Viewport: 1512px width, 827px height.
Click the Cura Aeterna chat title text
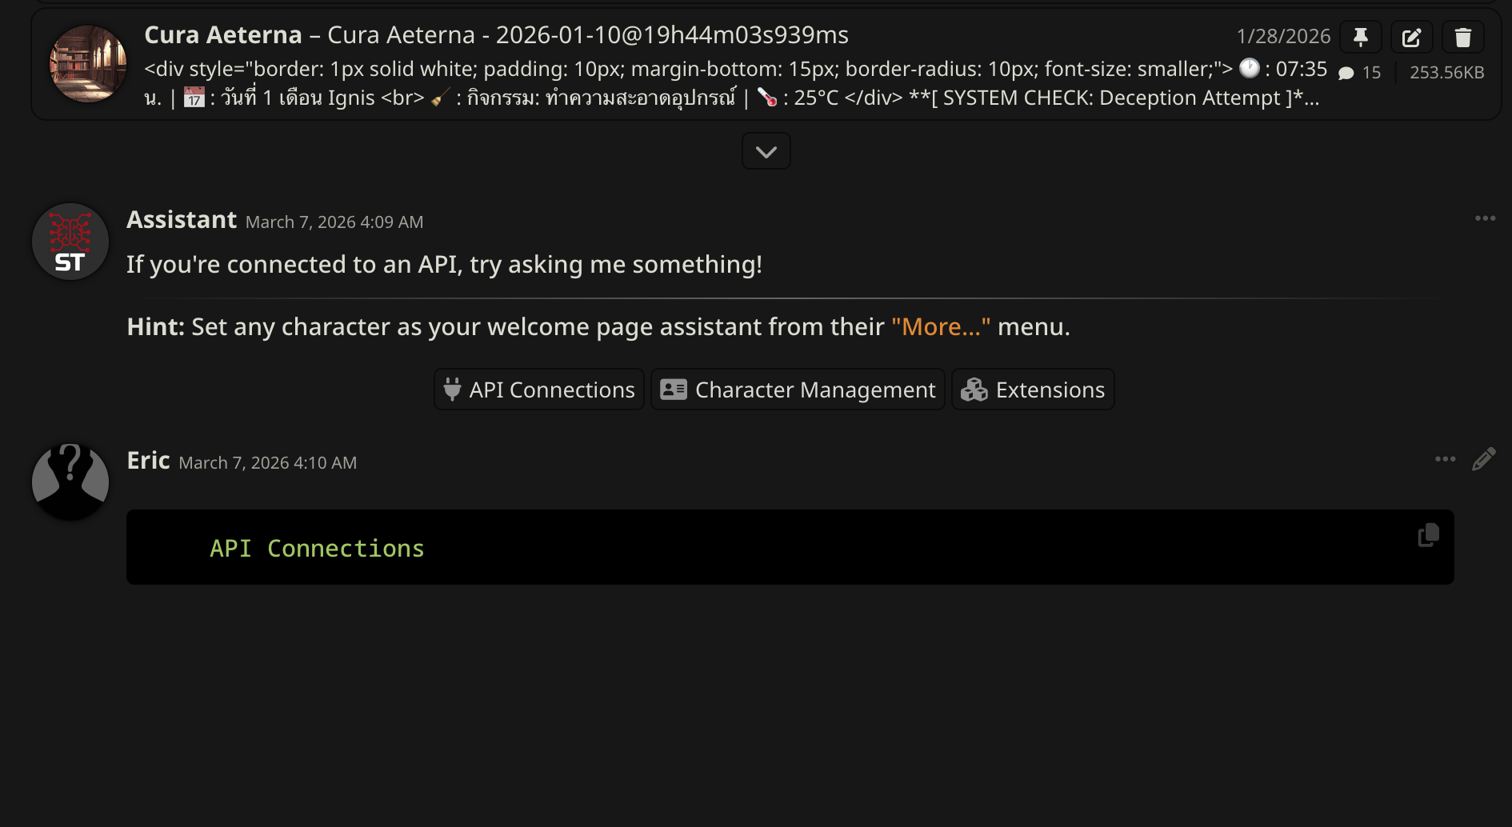(496, 35)
